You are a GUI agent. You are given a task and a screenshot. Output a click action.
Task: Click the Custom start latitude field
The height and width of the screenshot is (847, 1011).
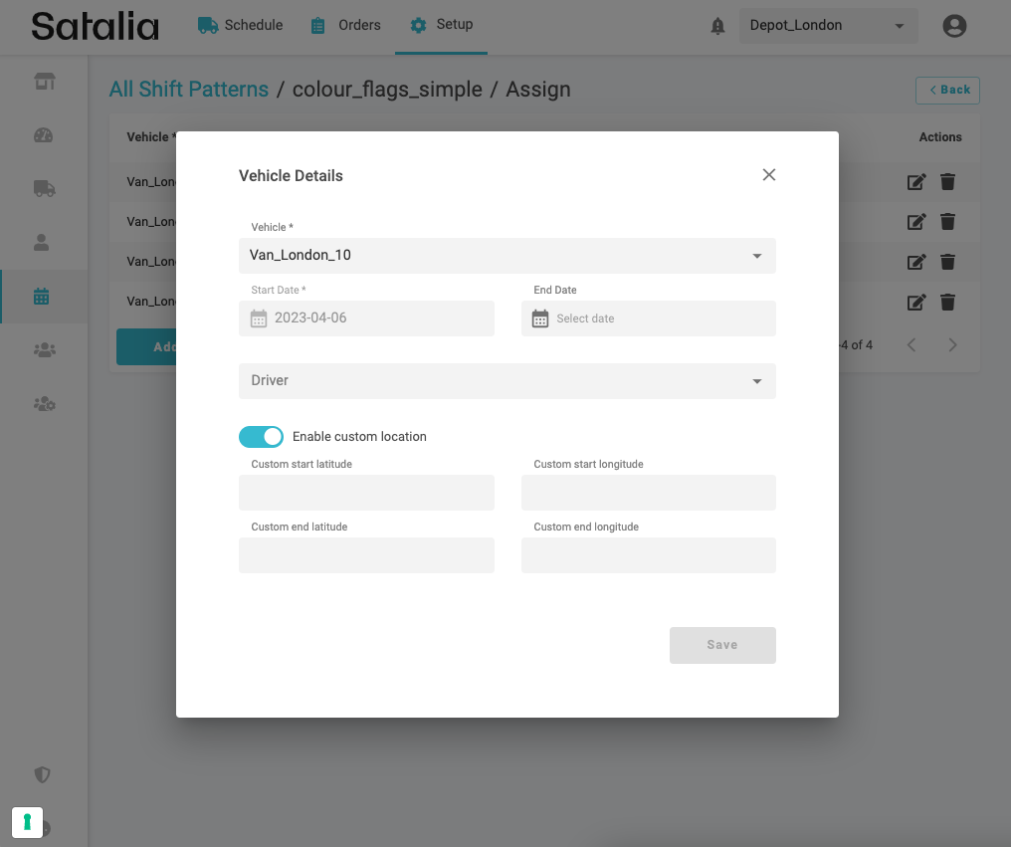(366, 493)
